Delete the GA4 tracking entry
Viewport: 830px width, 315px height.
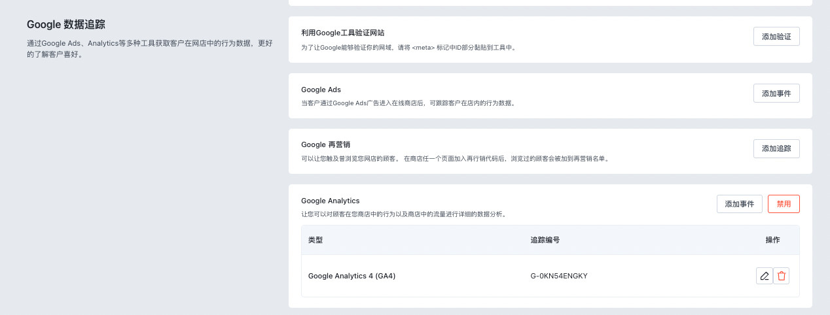781,276
